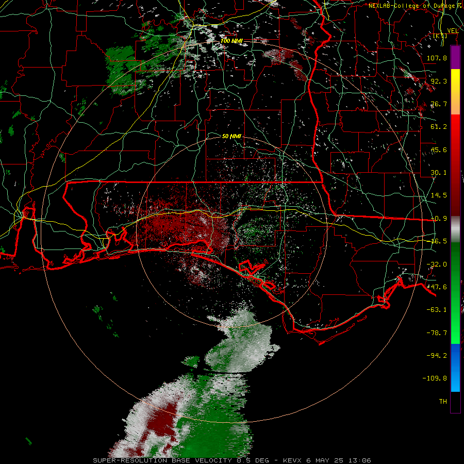Select the -32.0 velocity scale value
464x464 pixels.
pos(437,264)
